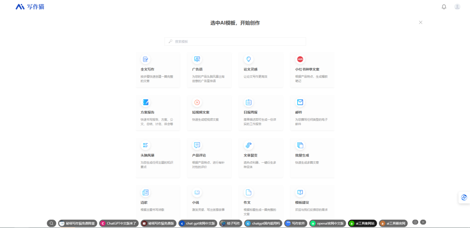Click the 作文 blank-page icon
The height and width of the screenshot is (228, 470).
[248, 192]
